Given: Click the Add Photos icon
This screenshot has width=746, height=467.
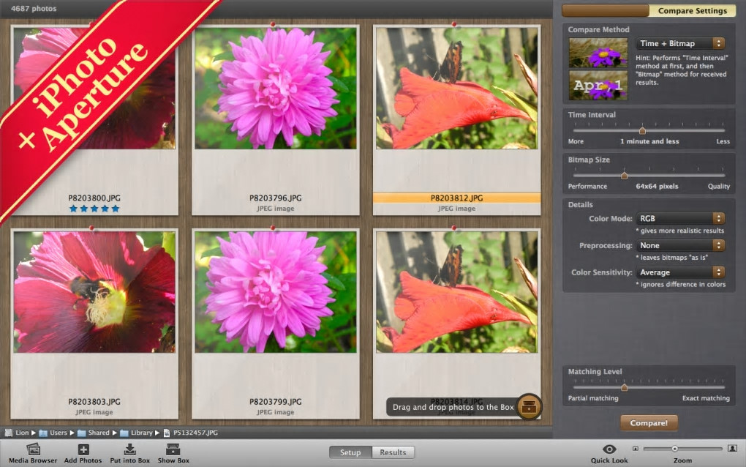Looking at the screenshot, I should coord(83,449).
